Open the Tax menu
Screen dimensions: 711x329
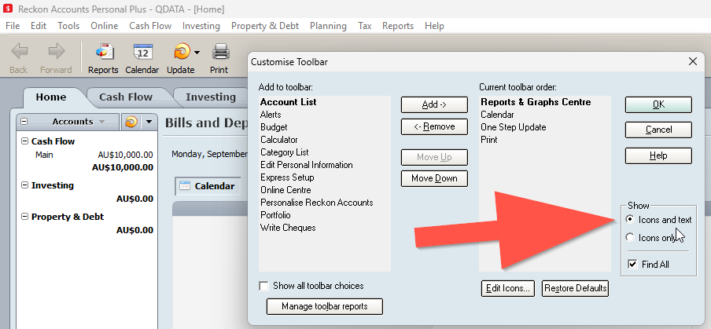[365, 26]
